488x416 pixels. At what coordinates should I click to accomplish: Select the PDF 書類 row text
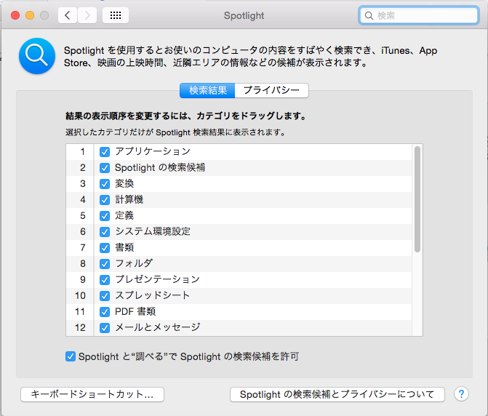click(135, 311)
